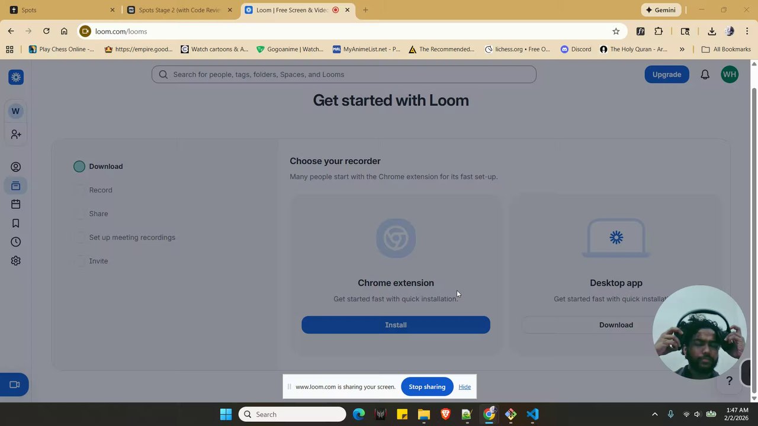Open the W workspace switcher
The image size is (758, 426).
point(15,111)
